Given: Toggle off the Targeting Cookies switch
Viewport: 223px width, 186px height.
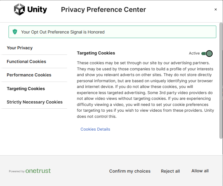Looking at the screenshot, I should pos(207,54).
